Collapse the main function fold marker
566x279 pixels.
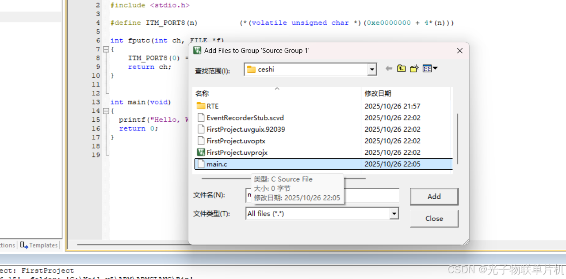(106, 111)
